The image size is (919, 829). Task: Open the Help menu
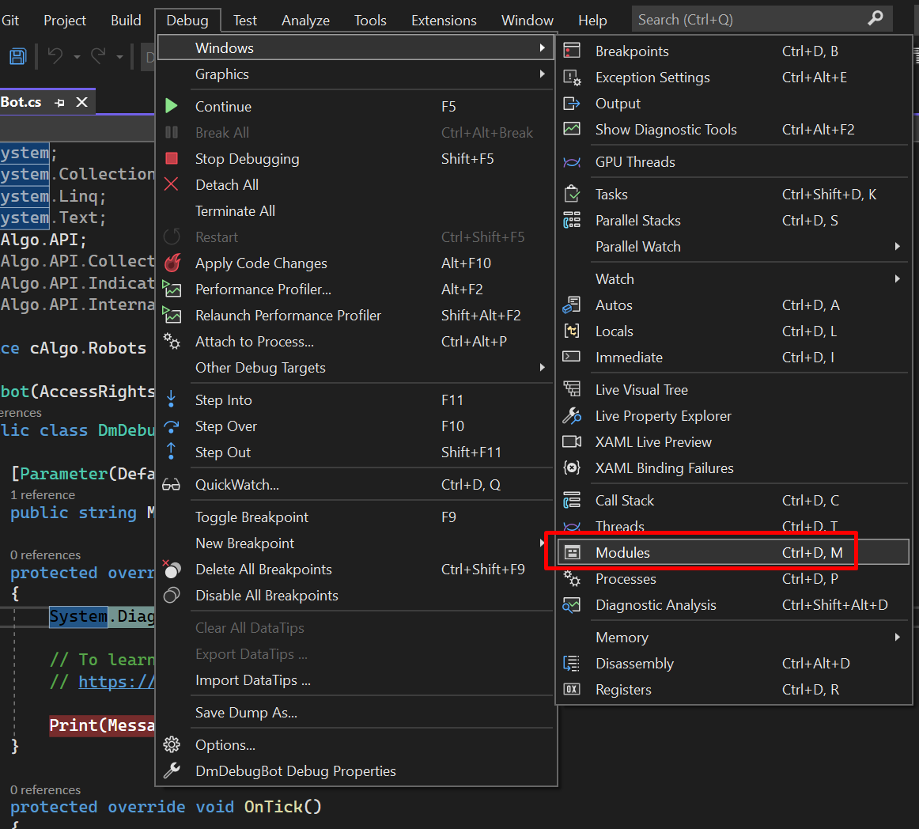592,21
